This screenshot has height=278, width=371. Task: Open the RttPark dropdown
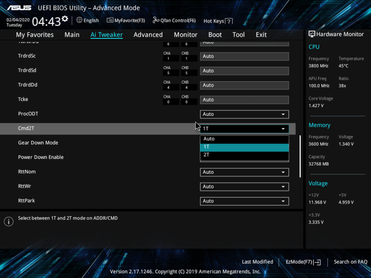click(244, 201)
